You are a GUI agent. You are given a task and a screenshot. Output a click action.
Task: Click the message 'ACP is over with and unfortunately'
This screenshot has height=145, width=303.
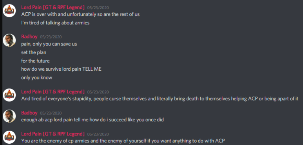[x=80, y=14]
